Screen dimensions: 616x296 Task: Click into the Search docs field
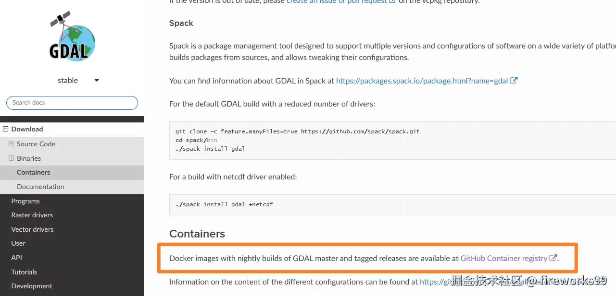[72, 103]
